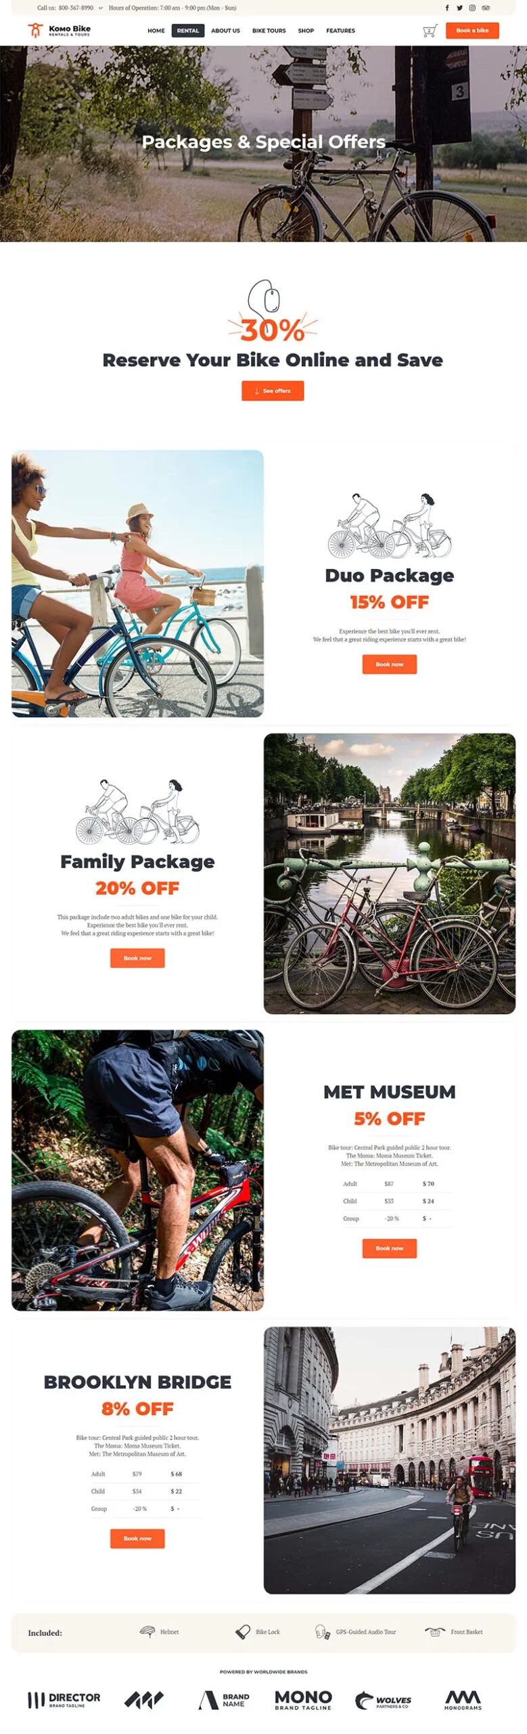Book the Brooklyn Bridge tour now
Image resolution: width=527 pixels, height=1734 pixels.
click(x=137, y=1538)
